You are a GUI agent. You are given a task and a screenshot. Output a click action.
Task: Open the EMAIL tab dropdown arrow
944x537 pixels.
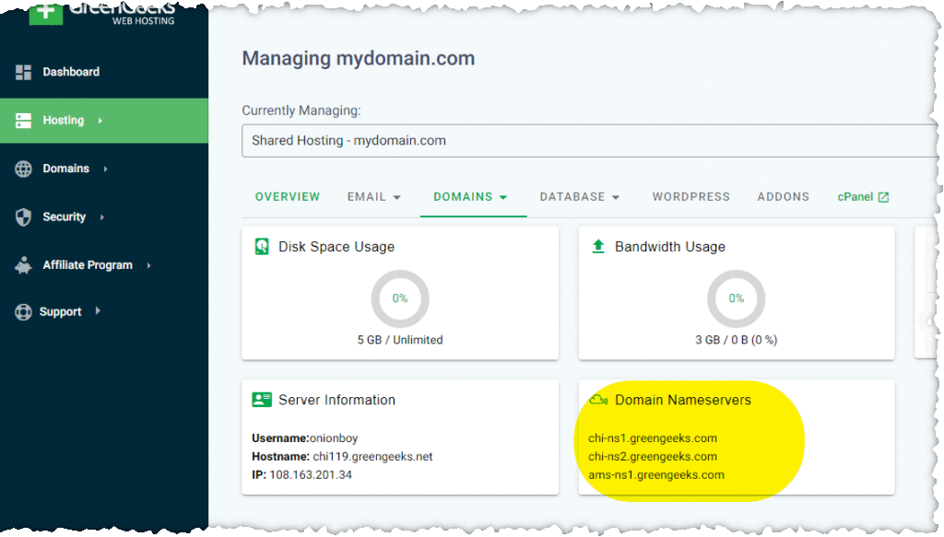396,197
